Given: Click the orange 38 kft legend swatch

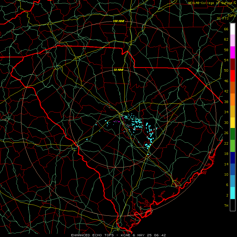Looking at the screenshot, I should (233, 100).
